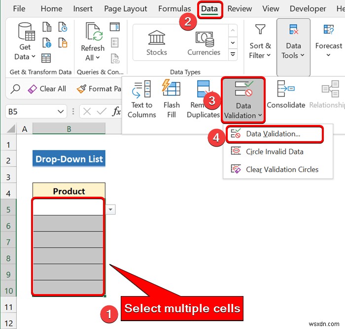Click the Select All corner triangle
This screenshot has width=345, height=329.
click(11, 128)
